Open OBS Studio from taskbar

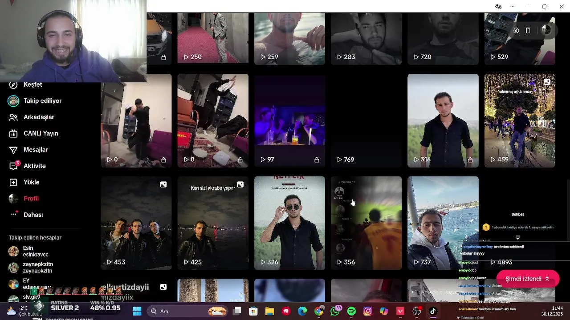[x=417, y=311]
